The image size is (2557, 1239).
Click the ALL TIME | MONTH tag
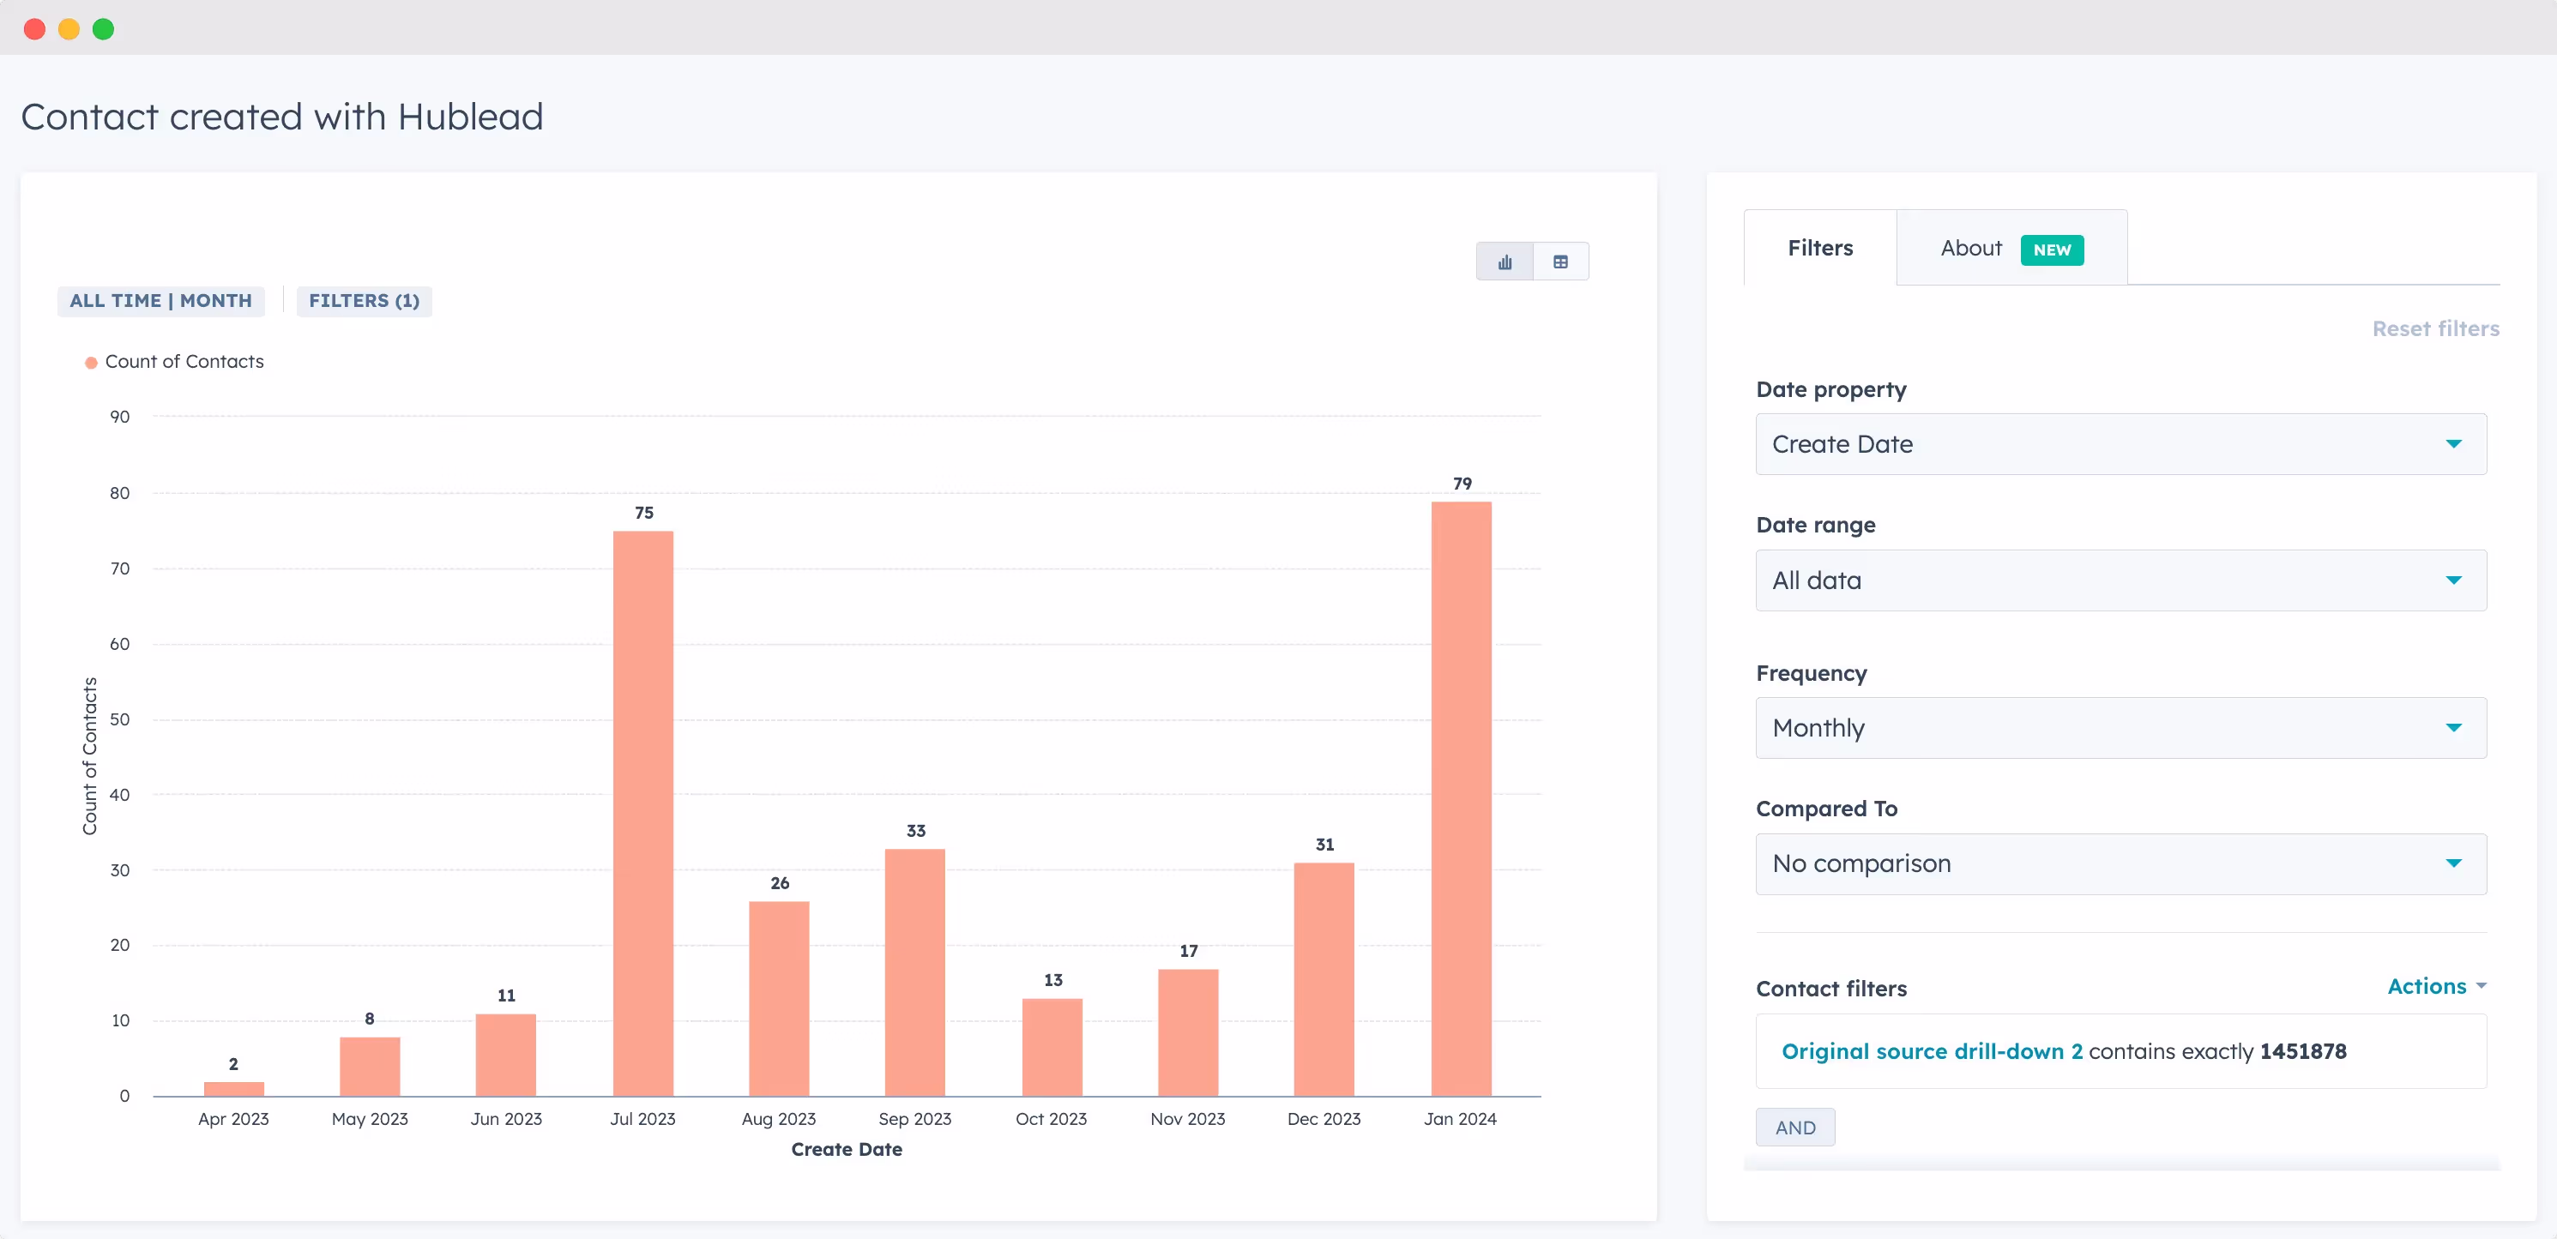[x=160, y=301]
